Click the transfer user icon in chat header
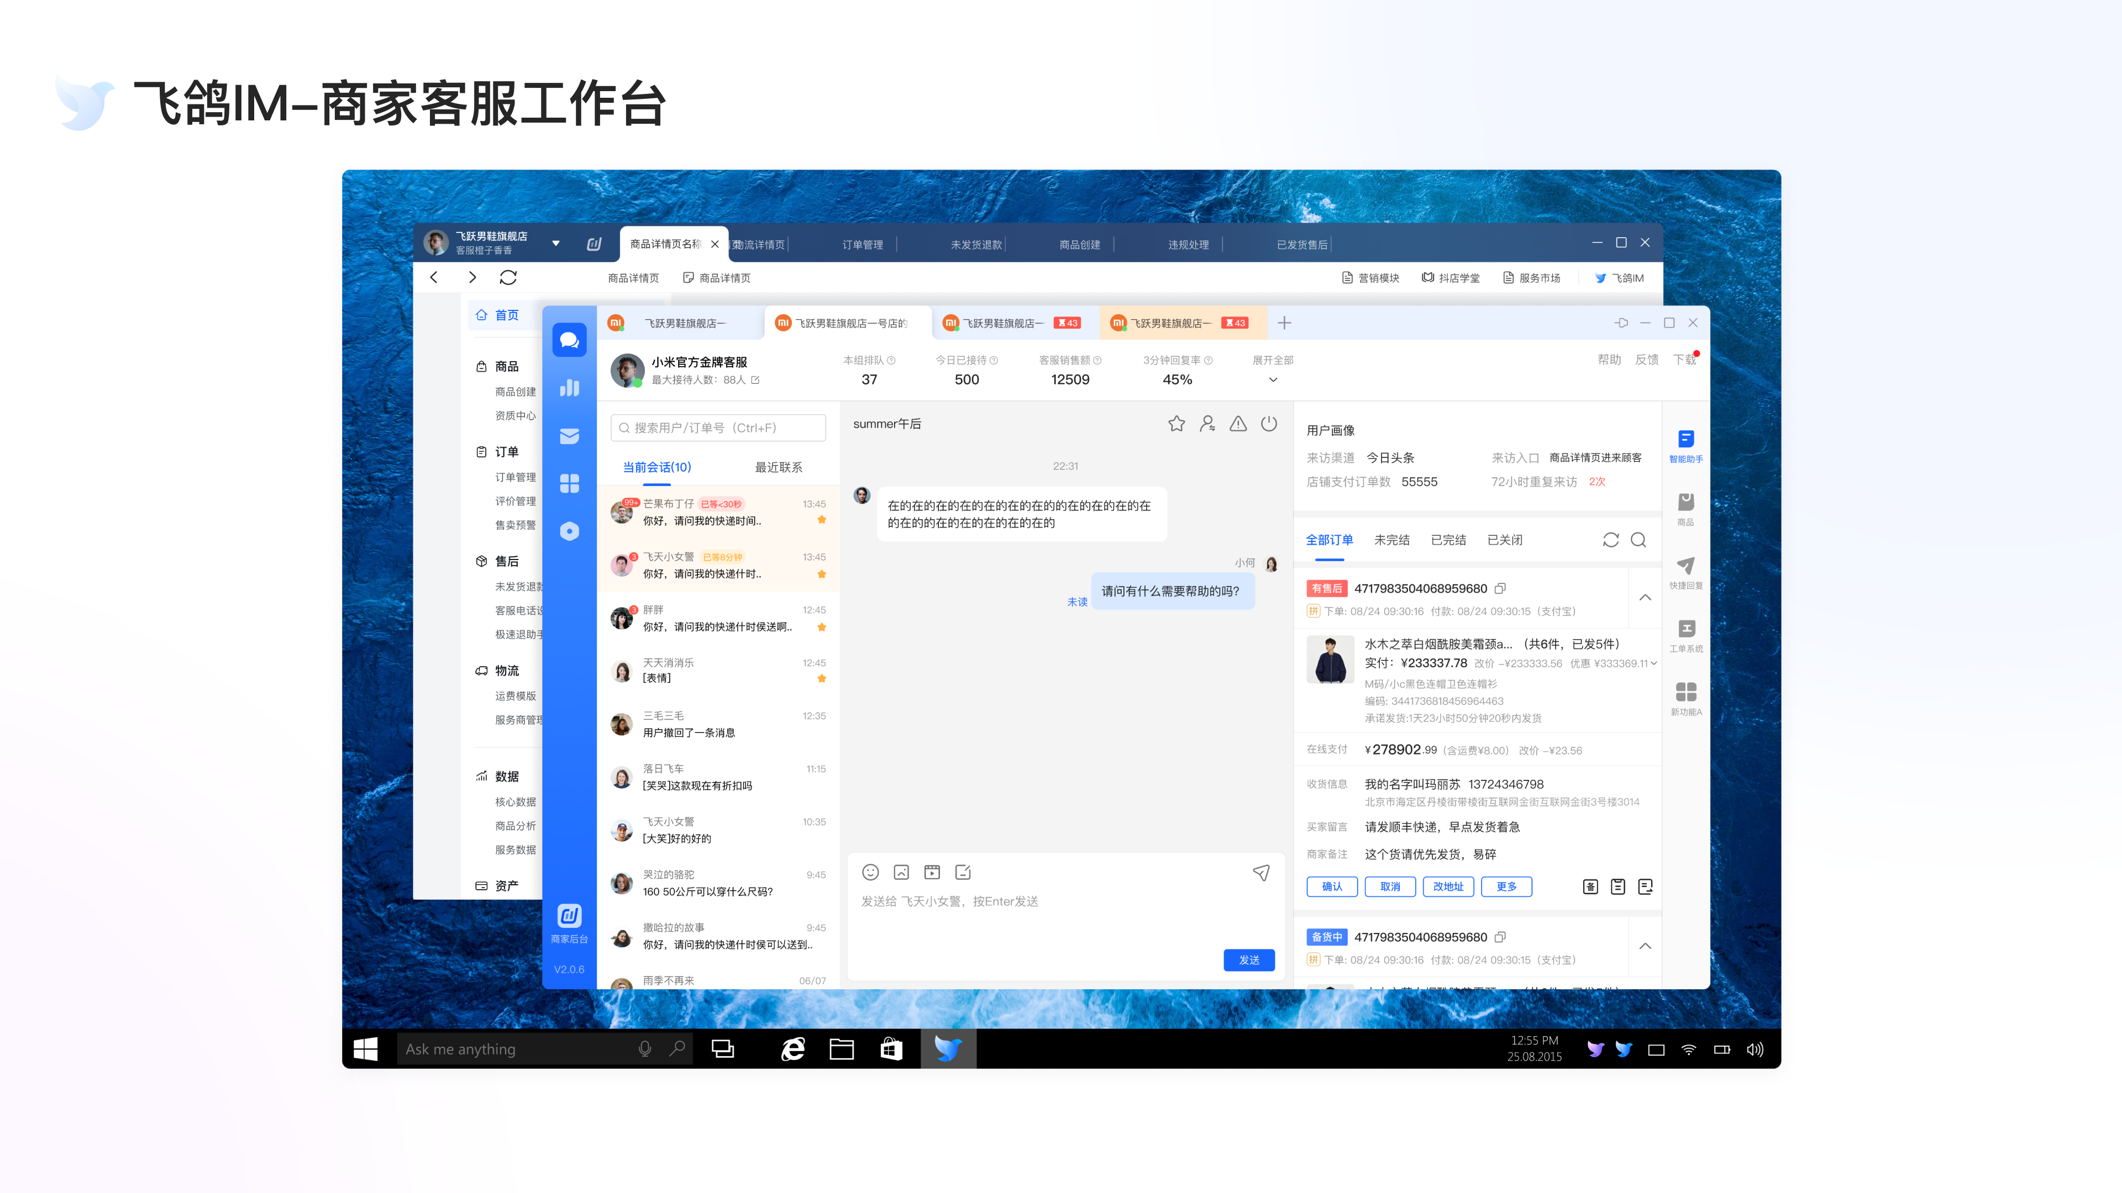Image resolution: width=2122 pixels, height=1193 pixels. click(1207, 423)
